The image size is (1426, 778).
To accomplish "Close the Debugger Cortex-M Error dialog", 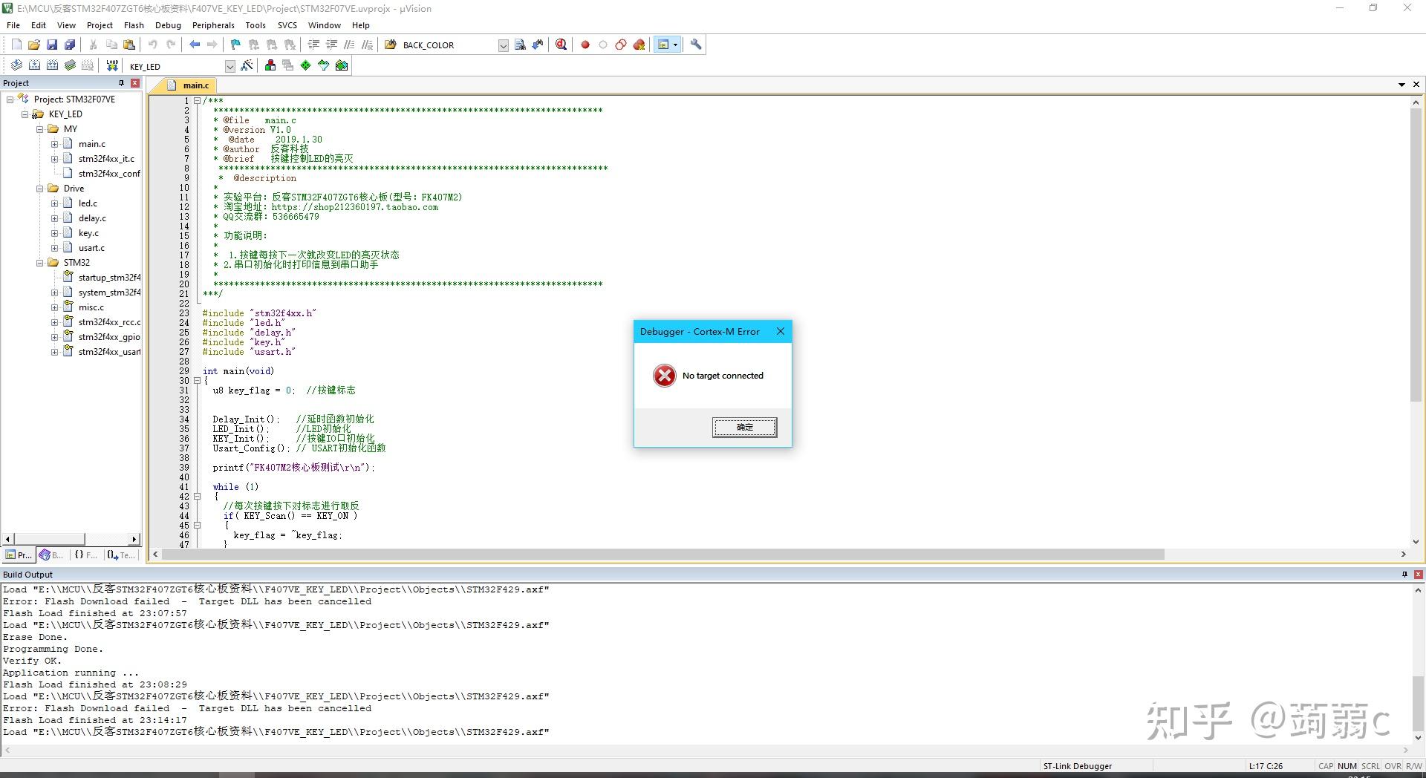I will [780, 331].
